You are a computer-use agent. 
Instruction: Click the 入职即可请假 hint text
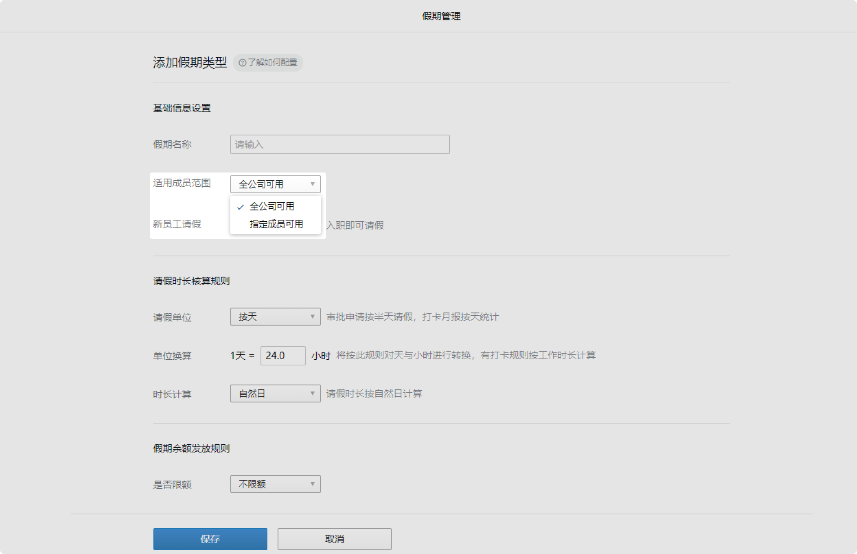[x=355, y=225]
